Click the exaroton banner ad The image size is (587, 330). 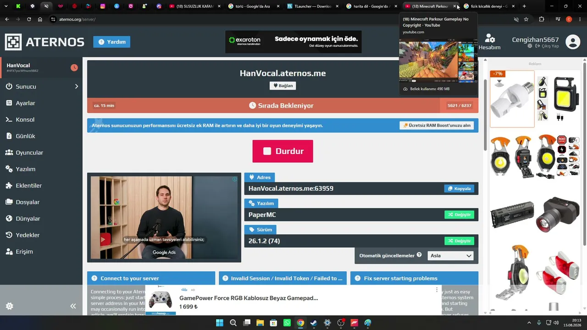293,42
